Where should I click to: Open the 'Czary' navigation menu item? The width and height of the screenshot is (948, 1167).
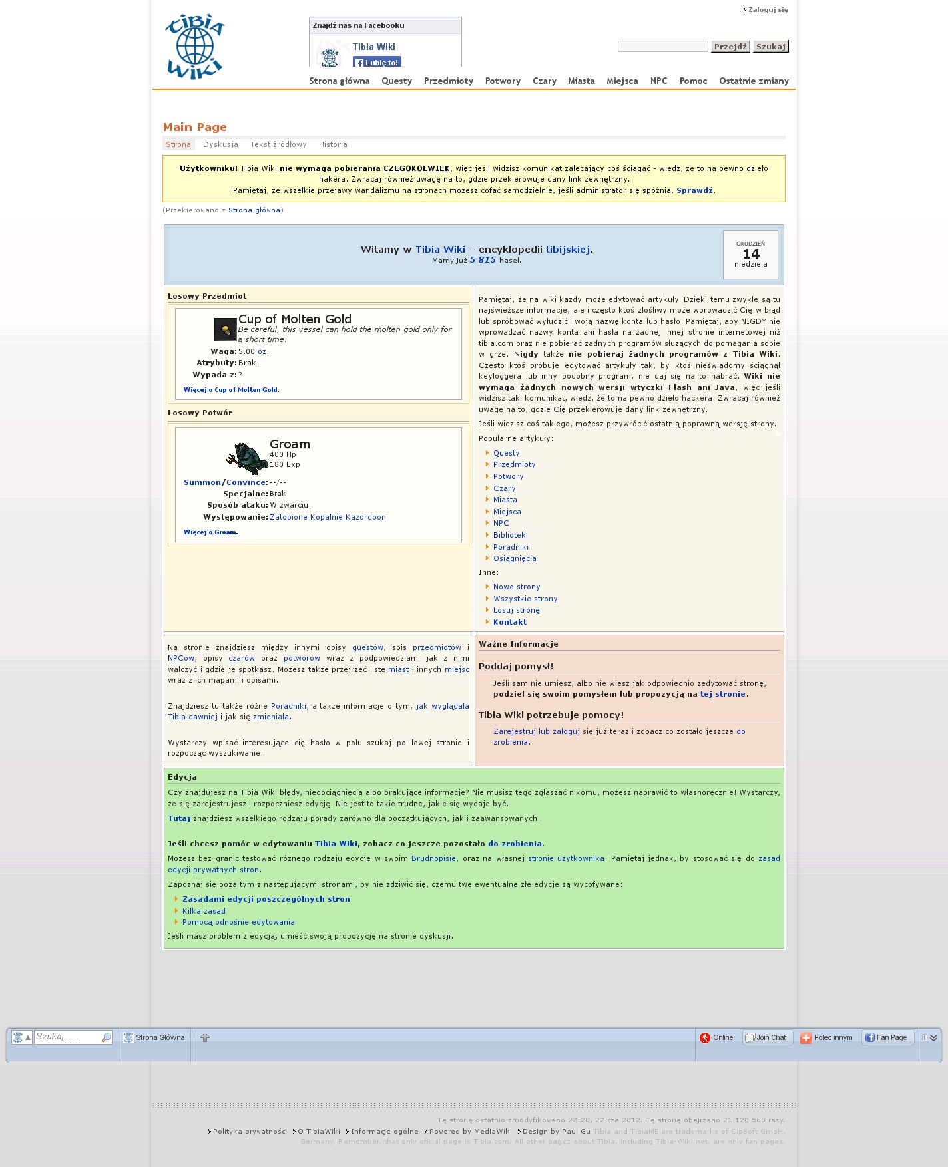[545, 81]
